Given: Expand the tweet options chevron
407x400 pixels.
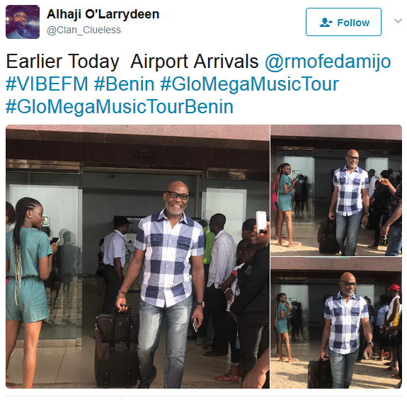Looking at the screenshot, I should [398, 21].
